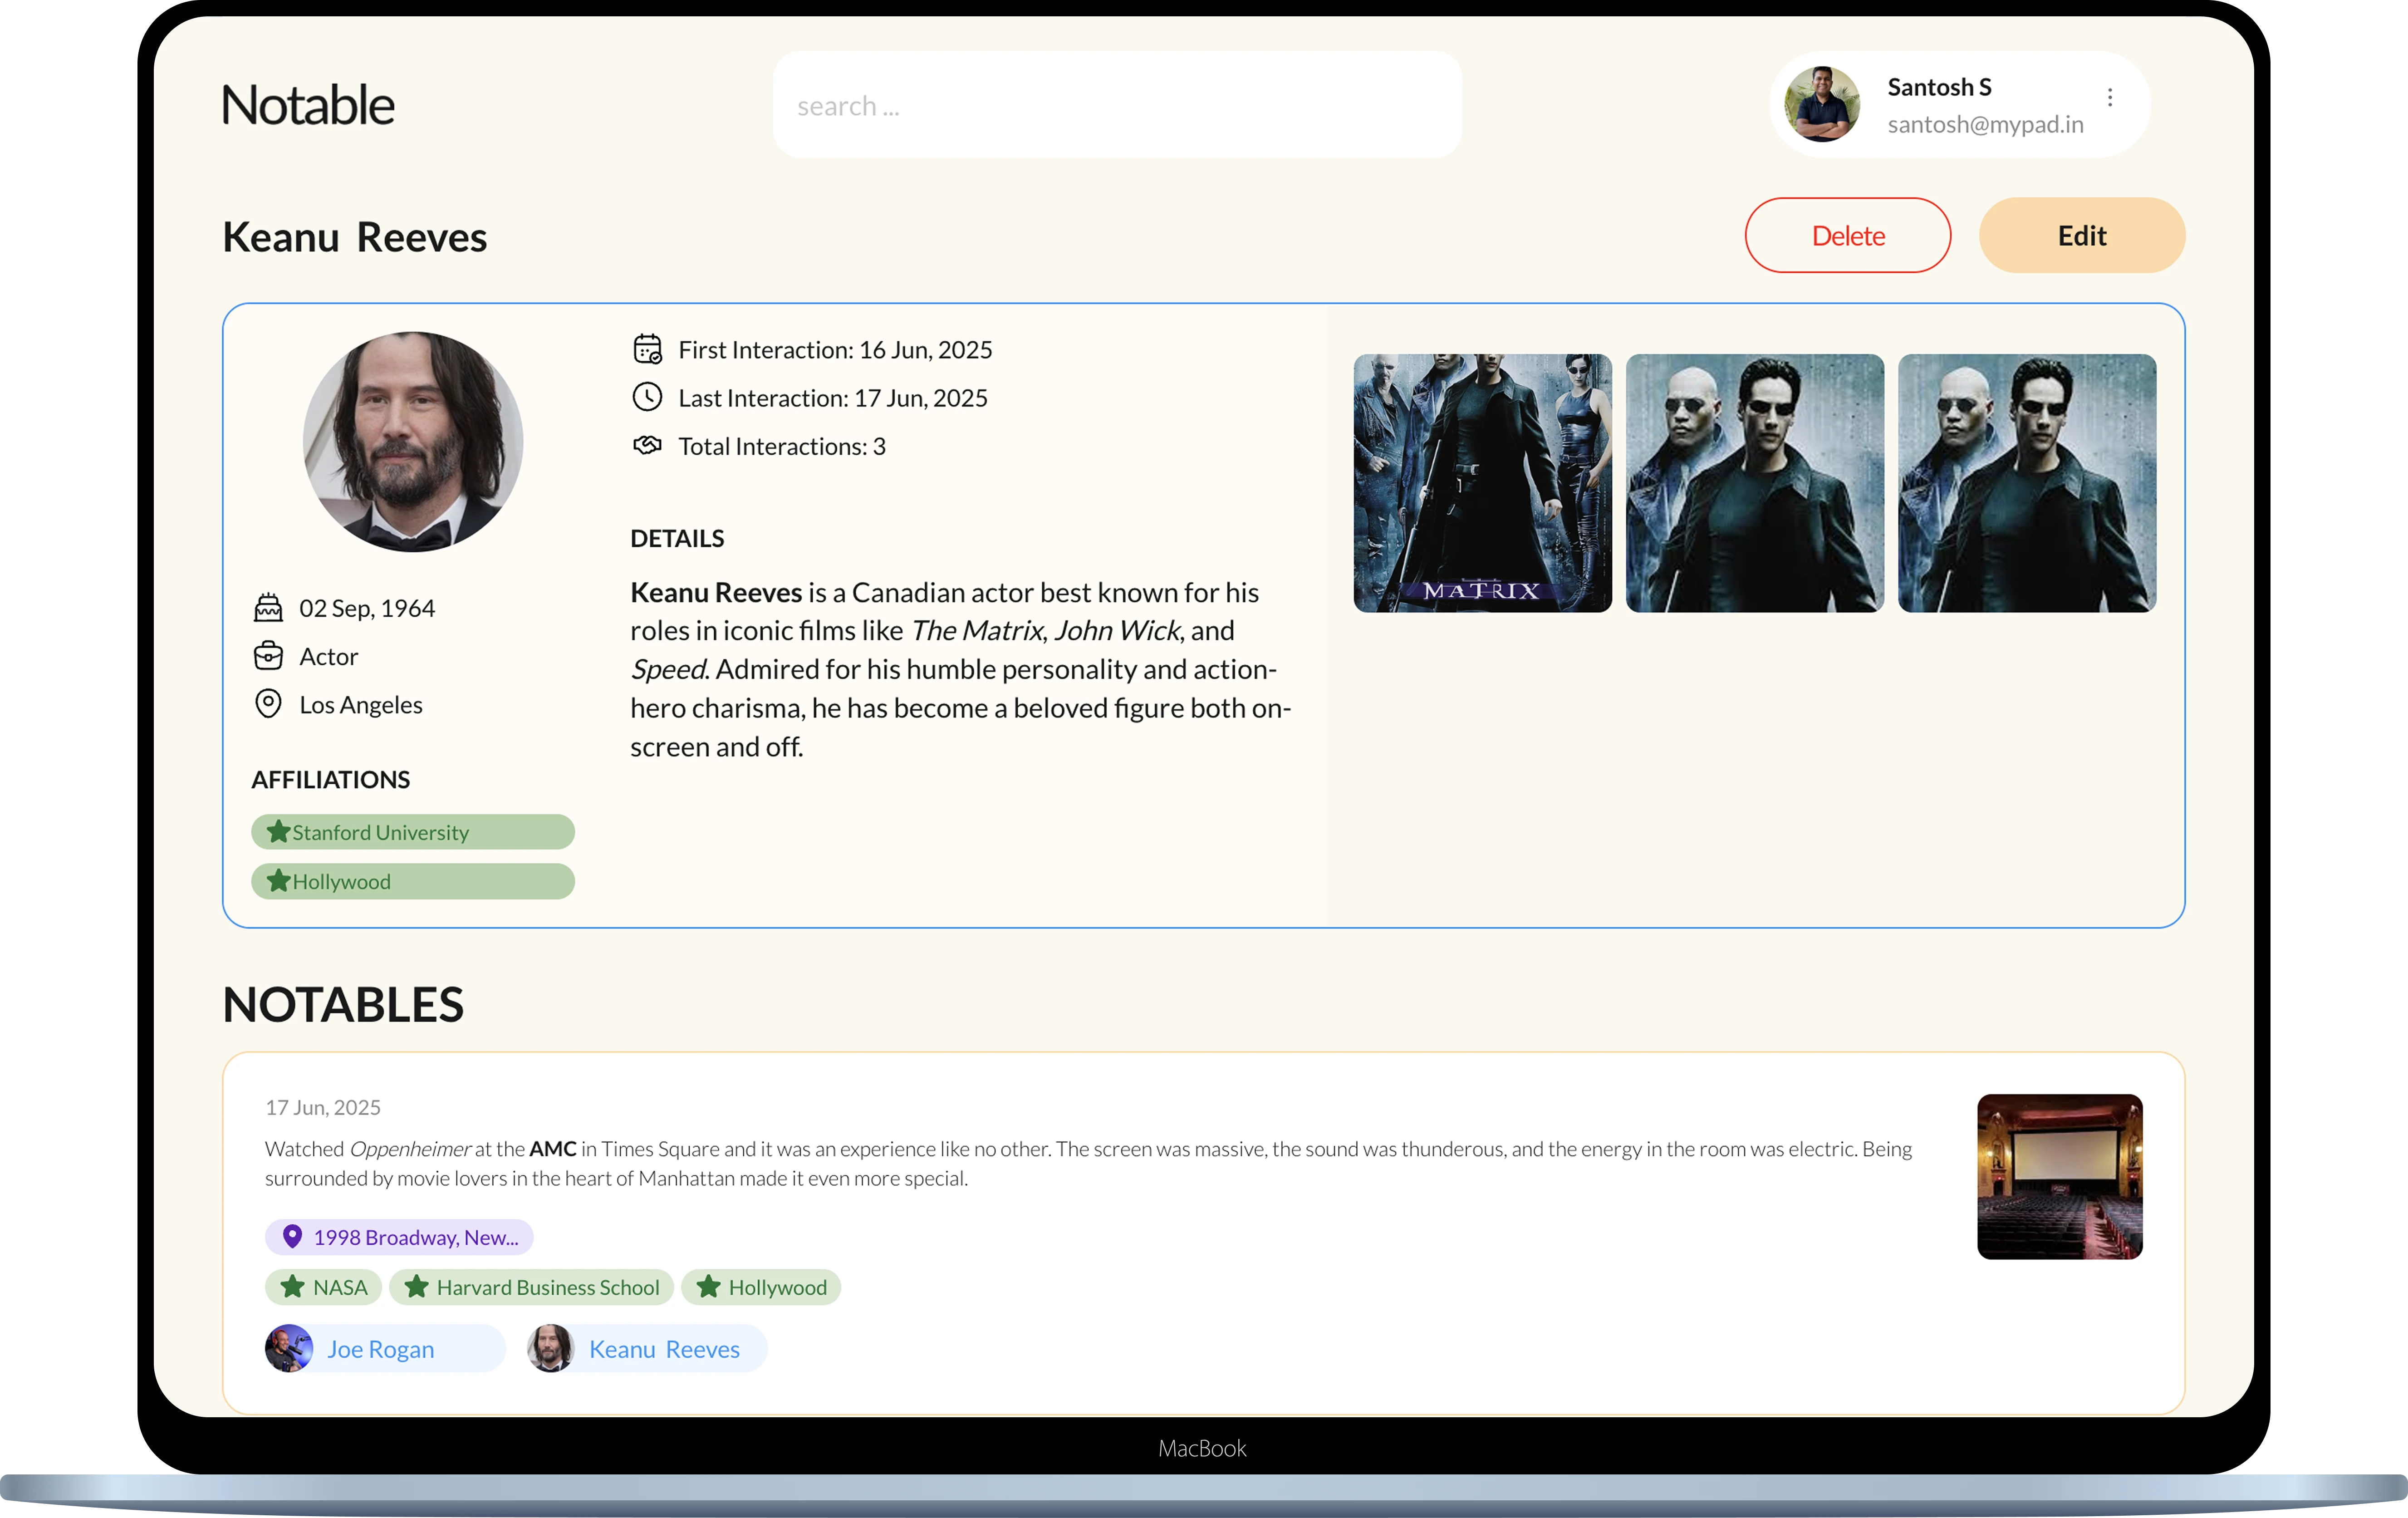Image resolution: width=2408 pixels, height=1518 pixels.
Task: Click the 'First Interaction: 16 Jun, 2025' text
Action: pos(835,349)
